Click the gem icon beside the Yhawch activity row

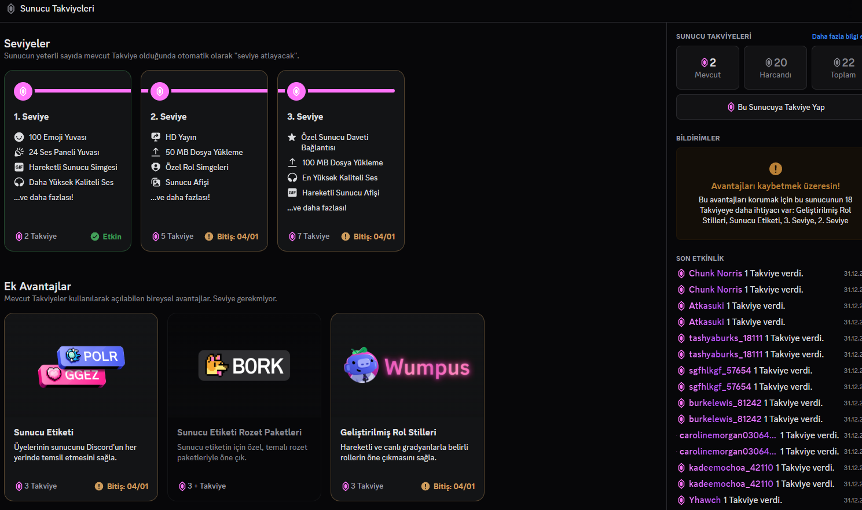[x=681, y=500]
